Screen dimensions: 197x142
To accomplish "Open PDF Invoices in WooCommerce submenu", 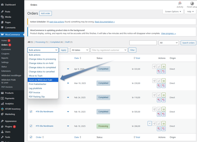I will (7, 87).
